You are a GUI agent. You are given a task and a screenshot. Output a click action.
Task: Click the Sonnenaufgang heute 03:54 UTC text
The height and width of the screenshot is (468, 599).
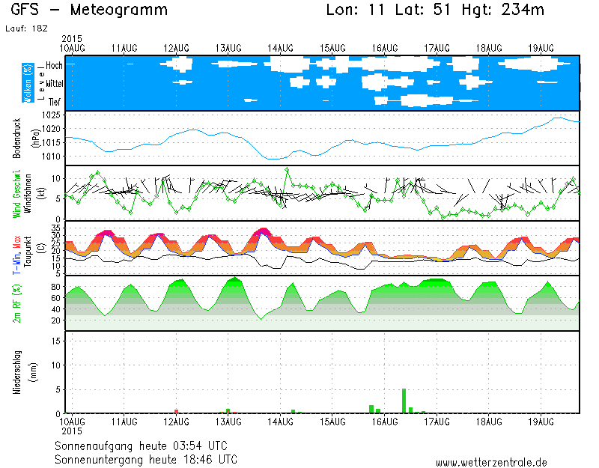(x=145, y=446)
